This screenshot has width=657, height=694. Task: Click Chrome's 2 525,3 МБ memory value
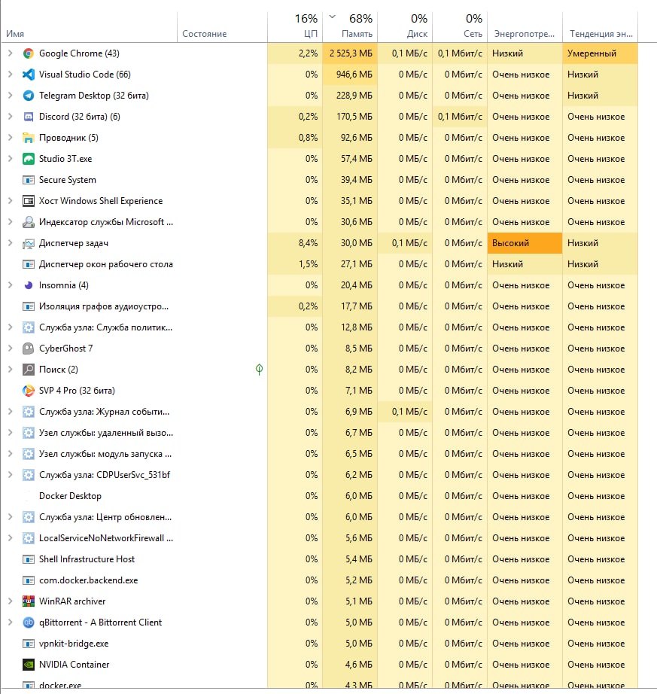tap(351, 53)
